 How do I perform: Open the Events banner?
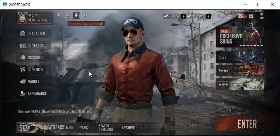pos(240,71)
